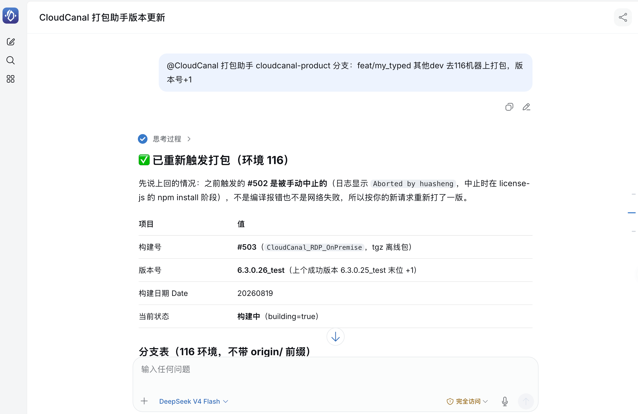The image size is (638, 414).
Task: Click the top gray marker in the message outline
Action: pos(633,194)
